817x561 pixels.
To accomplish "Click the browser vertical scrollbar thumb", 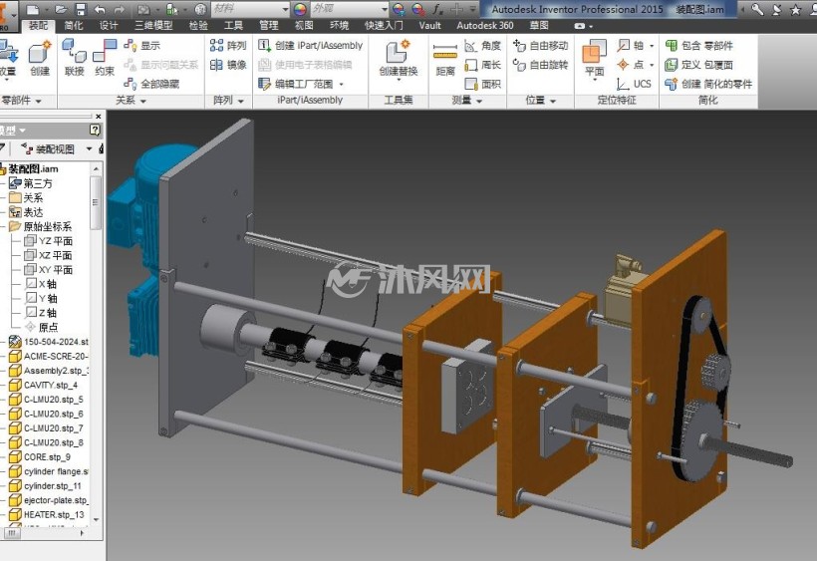I will [x=96, y=203].
